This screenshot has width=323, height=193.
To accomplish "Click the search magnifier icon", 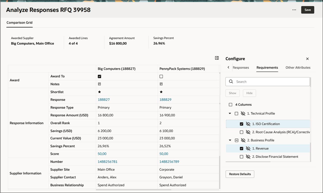I will (231, 82).
